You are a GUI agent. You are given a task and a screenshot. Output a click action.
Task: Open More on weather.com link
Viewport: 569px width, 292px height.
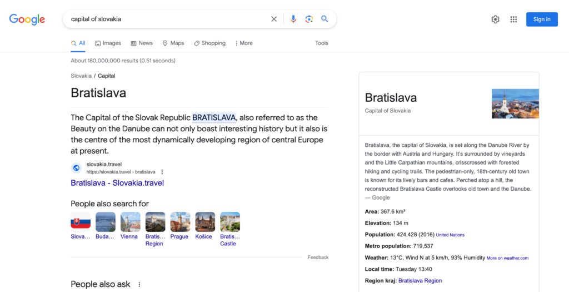[x=507, y=258]
